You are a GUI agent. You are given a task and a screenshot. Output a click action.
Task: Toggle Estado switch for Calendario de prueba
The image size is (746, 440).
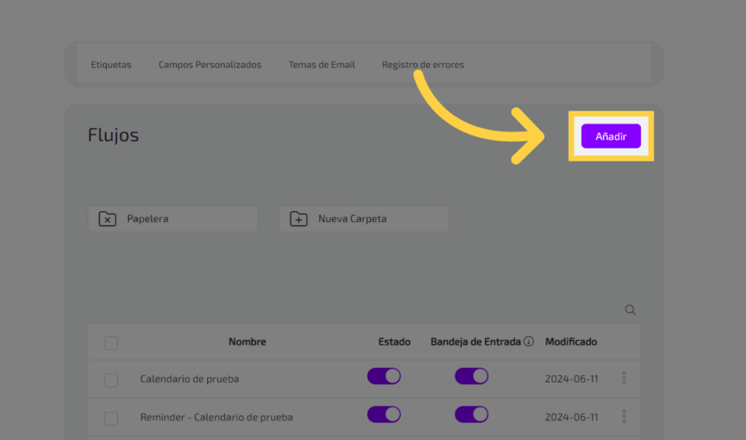(x=384, y=376)
